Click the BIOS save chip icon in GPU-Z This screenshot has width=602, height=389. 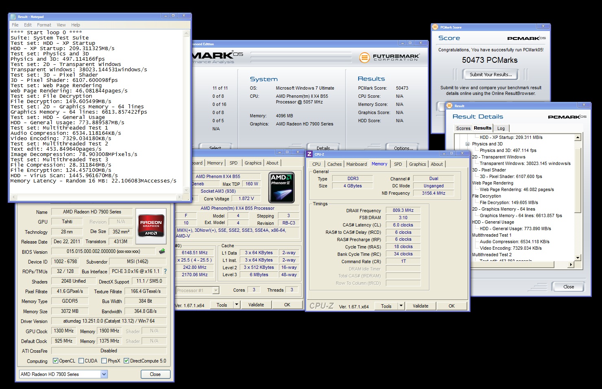(162, 251)
